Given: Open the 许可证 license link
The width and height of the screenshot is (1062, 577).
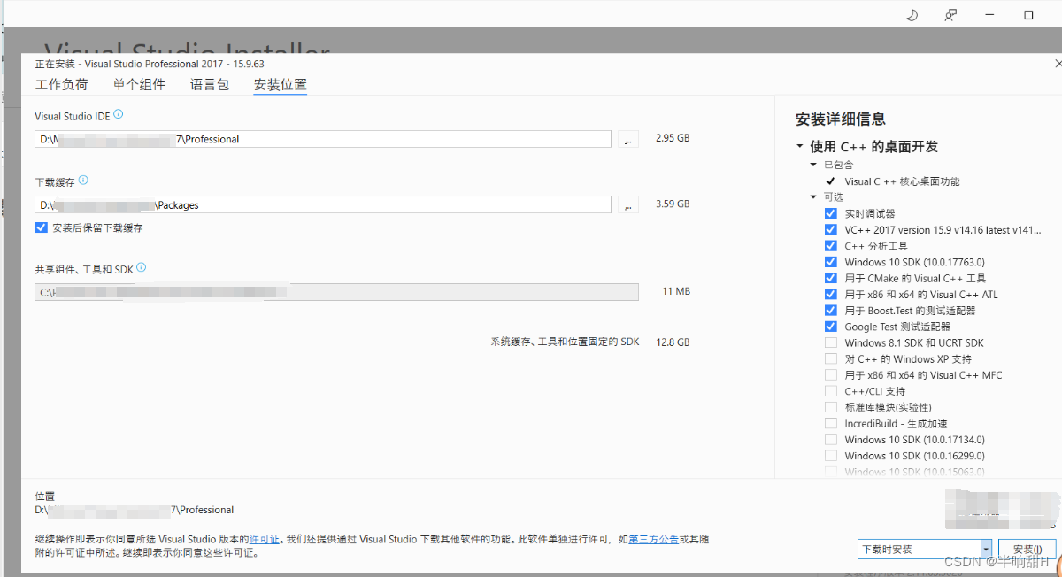Looking at the screenshot, I should coord(265,539).
